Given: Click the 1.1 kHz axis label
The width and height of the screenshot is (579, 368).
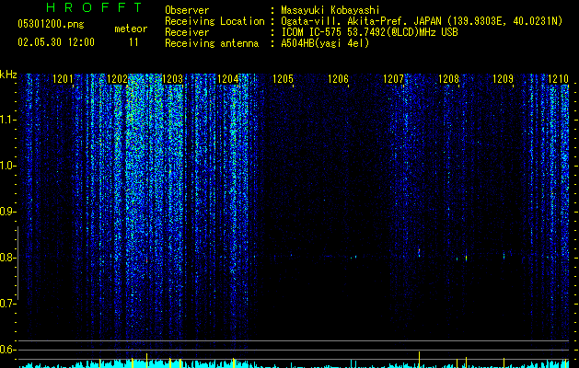Looking at the screenshot, I should tap(7, 120).
